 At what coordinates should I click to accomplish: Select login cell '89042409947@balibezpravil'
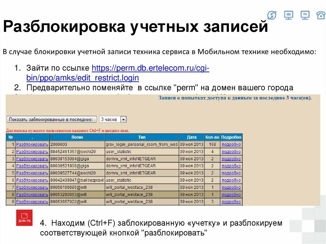tap(77, 180)
